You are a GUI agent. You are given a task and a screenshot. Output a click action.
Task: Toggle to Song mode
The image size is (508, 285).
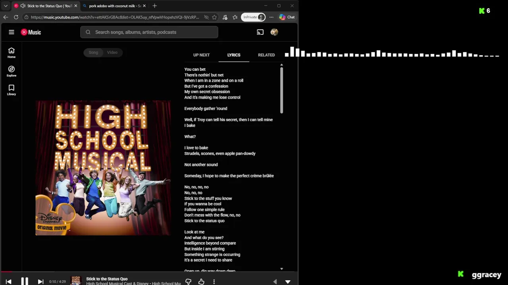coord(93,52)
